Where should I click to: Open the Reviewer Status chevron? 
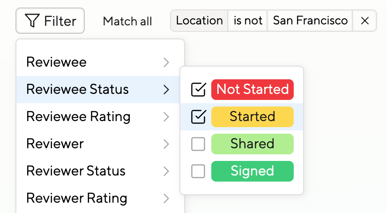[x=166, y=171]
